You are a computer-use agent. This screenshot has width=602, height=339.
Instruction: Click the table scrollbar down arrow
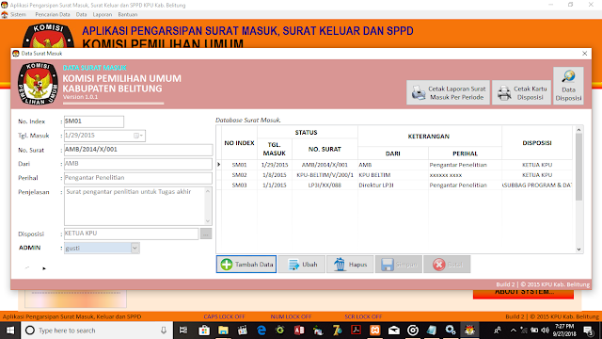pos(578,250)
